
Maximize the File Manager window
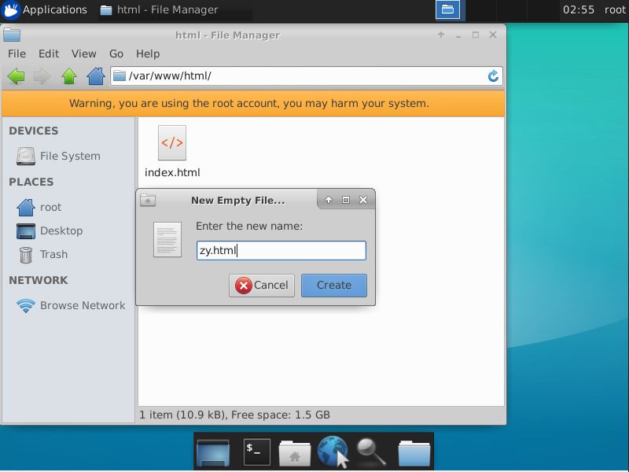(476, 35)
